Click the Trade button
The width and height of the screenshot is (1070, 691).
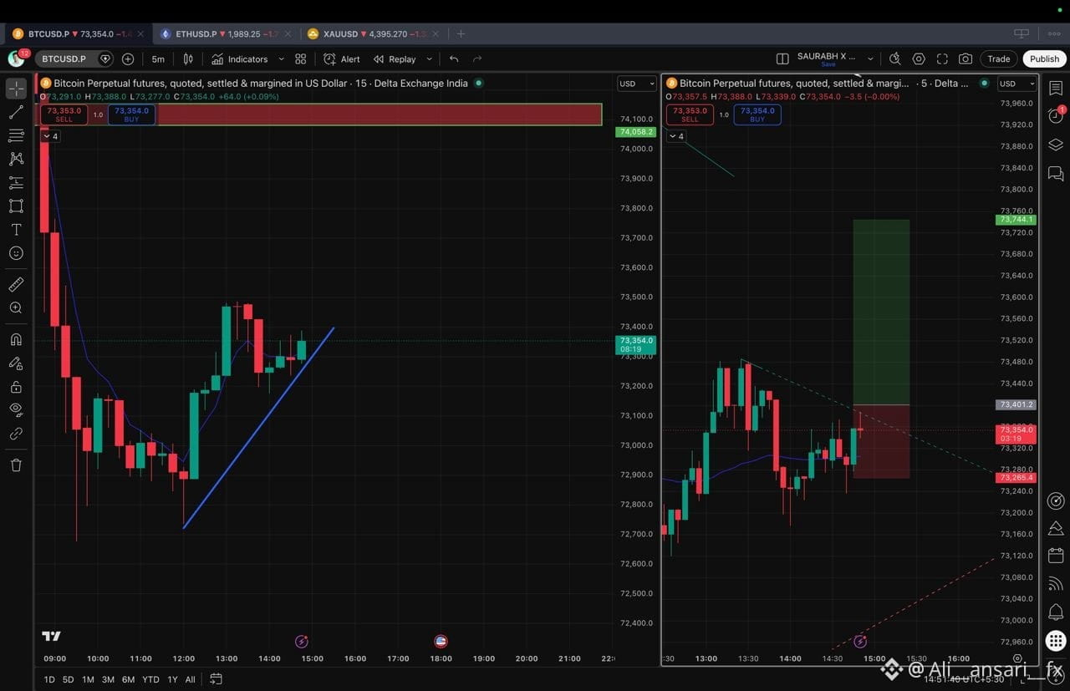[x=999, y=59]
